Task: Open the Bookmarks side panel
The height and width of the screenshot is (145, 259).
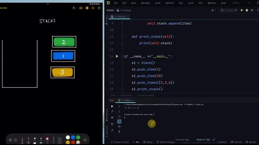Action: [x=106, y=115]
